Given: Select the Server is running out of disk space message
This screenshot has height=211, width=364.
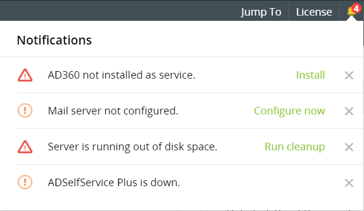Looking at the screenshot, I should (133, 147).
